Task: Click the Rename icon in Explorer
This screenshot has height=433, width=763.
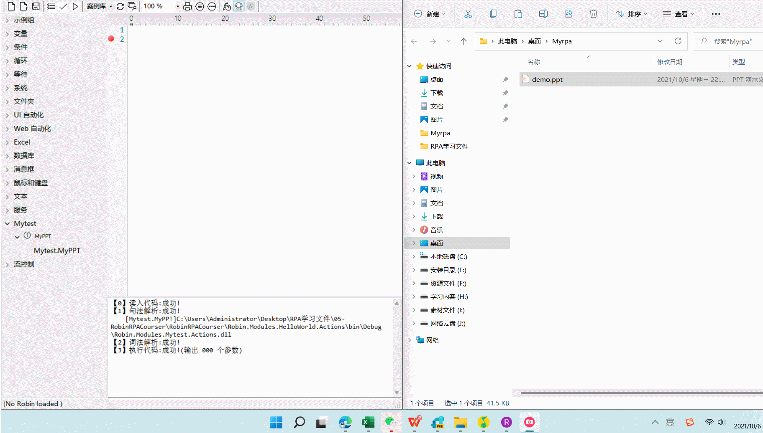Action: (x=543, y=14)
